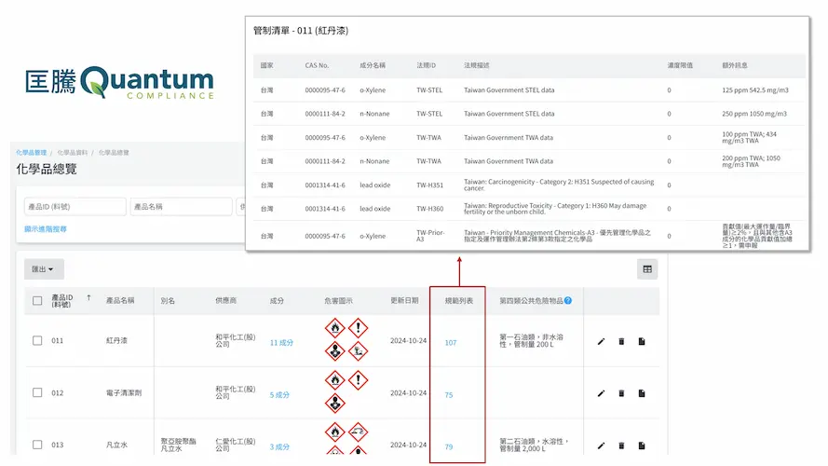The image size is (828, 466).
Task: Open the document icon for product 011
Action: 642,342
